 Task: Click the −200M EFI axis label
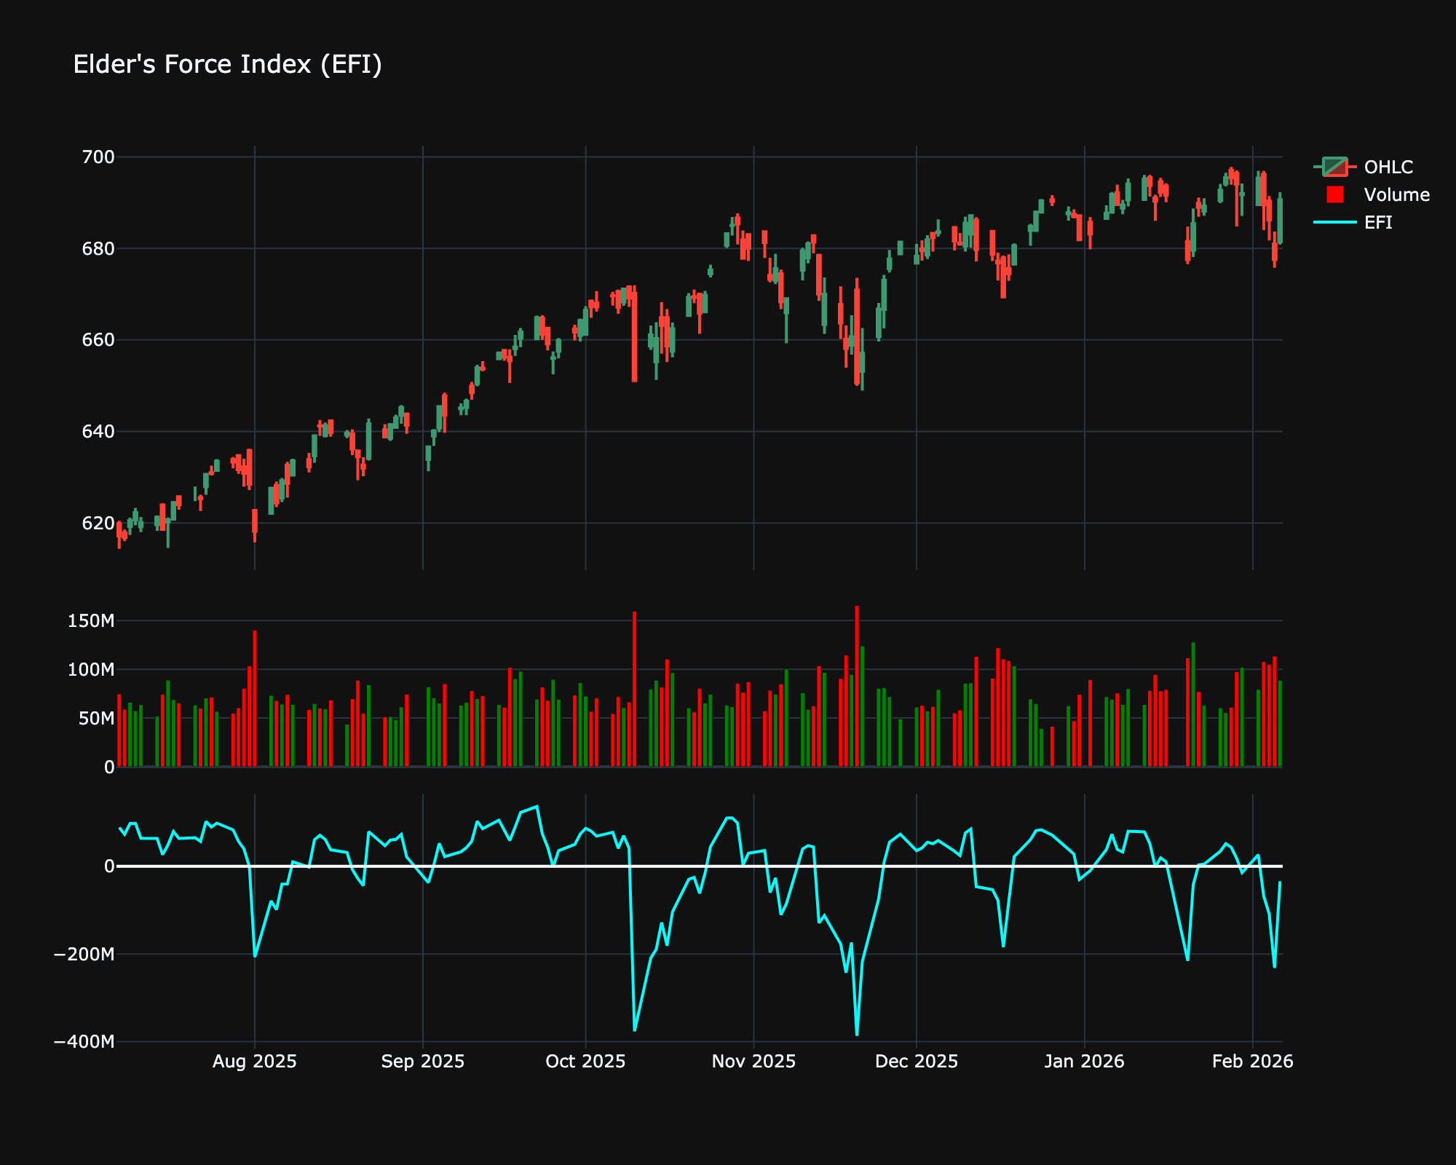coord(84,954)
